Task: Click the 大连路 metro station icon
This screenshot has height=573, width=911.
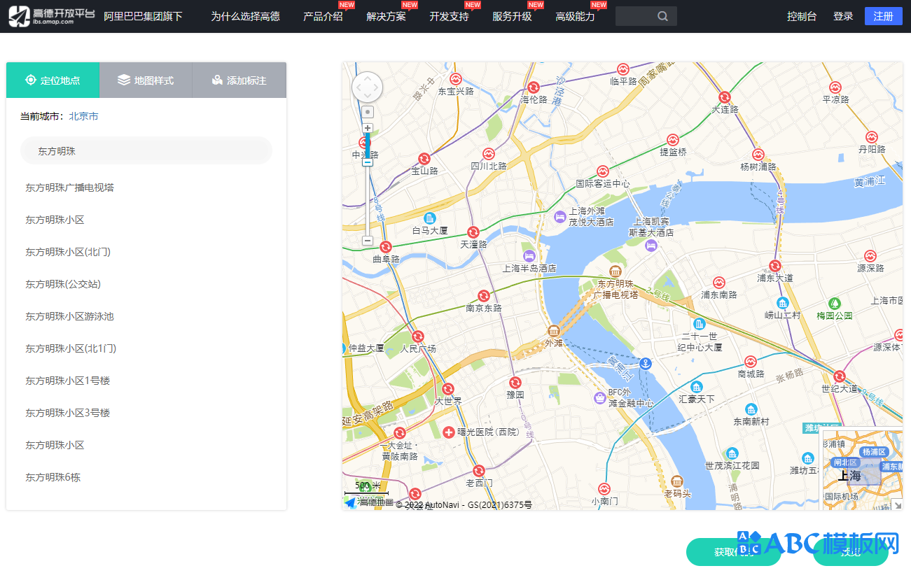Action: [725, 97]
